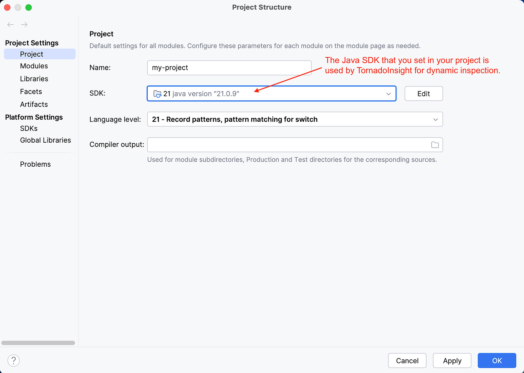Open the Global Libraries page
This screenshot has width=524, height=373.
[x=45, y=140]
